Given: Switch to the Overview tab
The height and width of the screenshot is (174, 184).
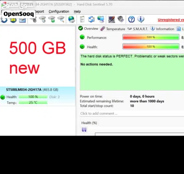Looking at the screenshot, I should [x=88, y=29].
